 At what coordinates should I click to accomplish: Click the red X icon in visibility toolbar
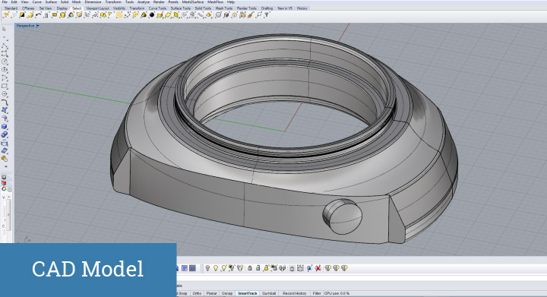pyautogui.click(x=318, y=268)
